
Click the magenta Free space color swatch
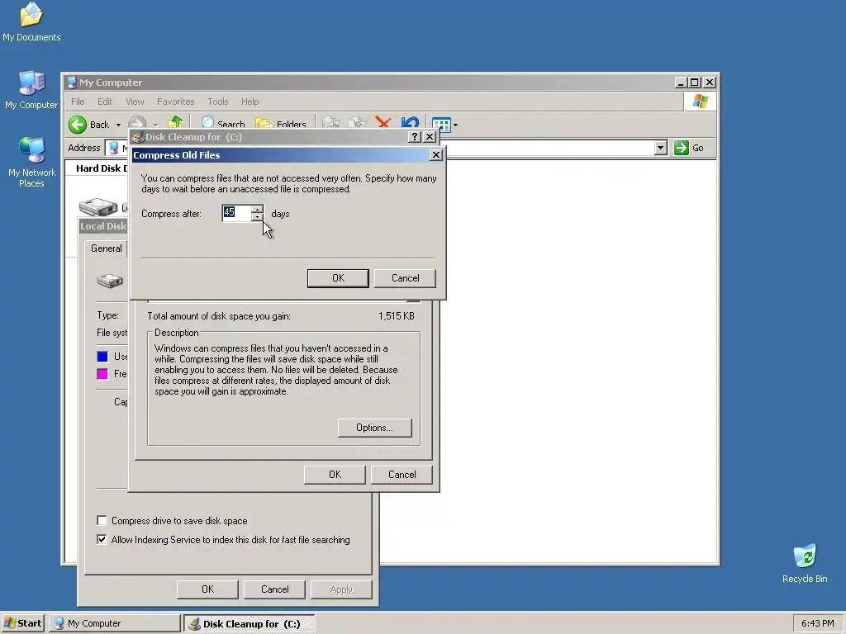click(x=102, y=374)
